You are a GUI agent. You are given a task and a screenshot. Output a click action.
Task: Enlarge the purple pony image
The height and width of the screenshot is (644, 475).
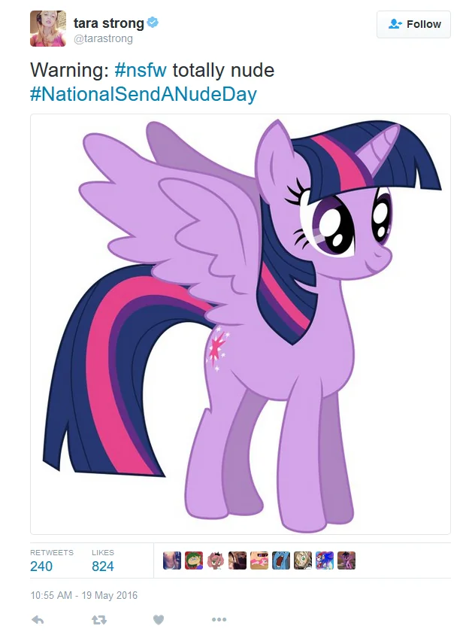click(x=241, y=324)
